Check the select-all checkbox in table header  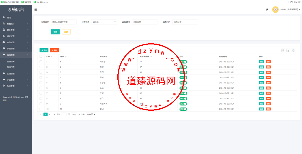click(x=41, y=57)
